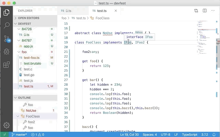This screenshot has width=220, height=137.
Task: Click the remote window indicator in status bar
Action: pyautogui.click(x=4, y=135)
